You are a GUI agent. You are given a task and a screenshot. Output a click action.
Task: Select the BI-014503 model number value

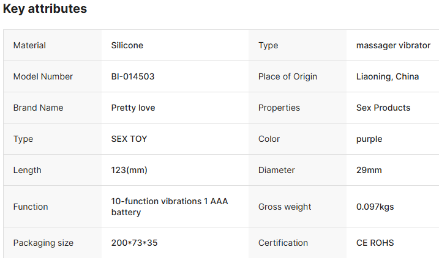133,76
